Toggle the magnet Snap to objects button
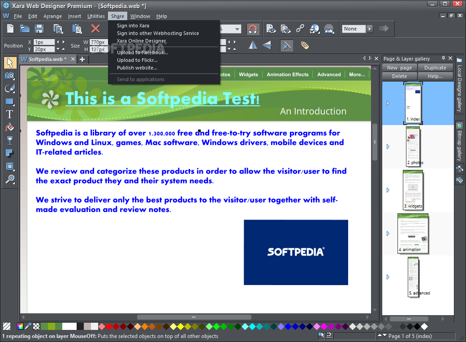Screen dimensions: 466x342 (253, 29)
